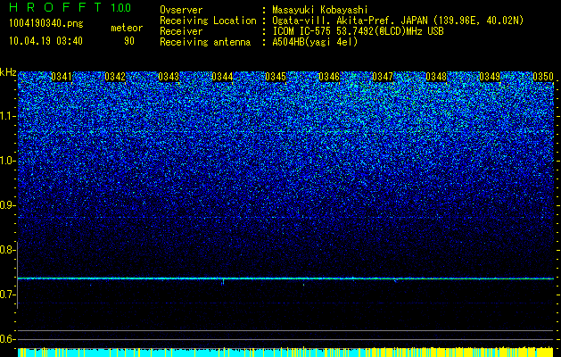
Task: Click the "Receiving Location" label
Action: (208, 21)
